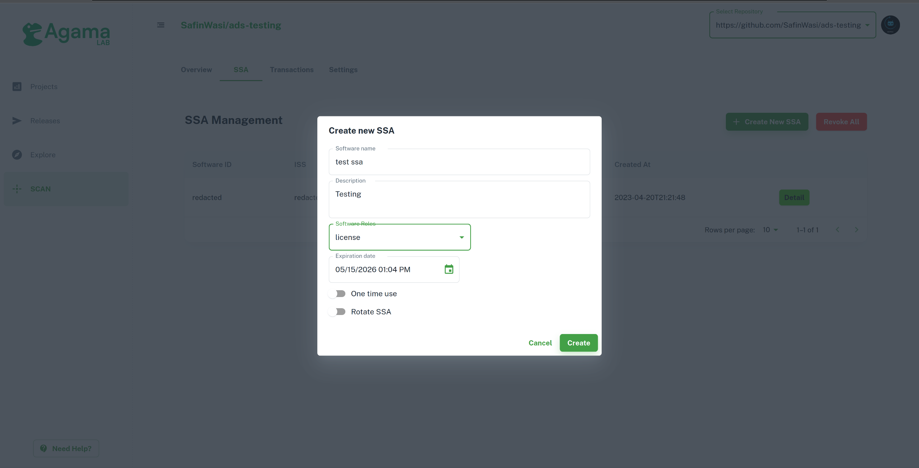
Task: Select the Projects icon in the sidebar
Action: pyautogui.click(x=17, y=86)
